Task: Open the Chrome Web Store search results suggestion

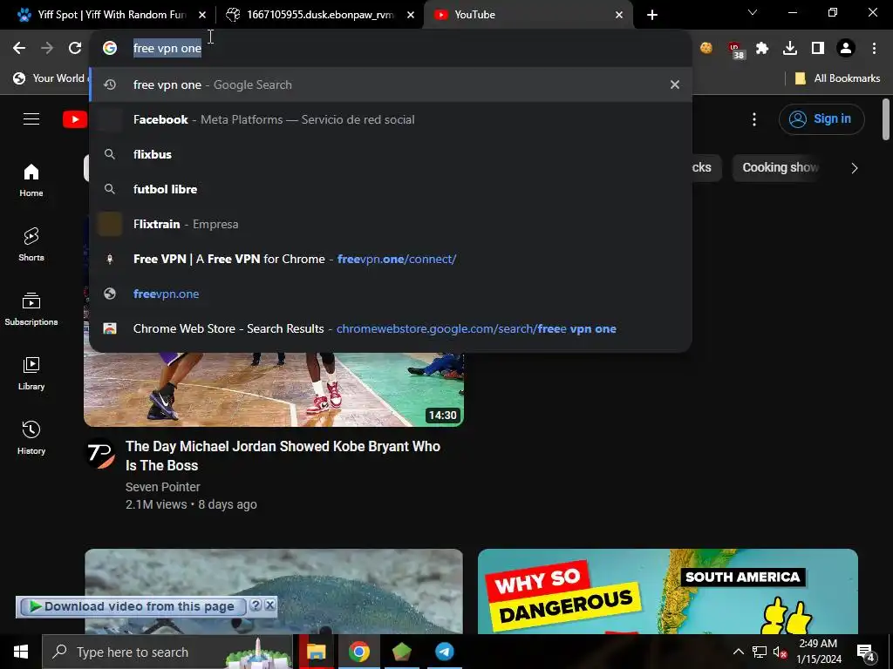Action: (391, 328)
